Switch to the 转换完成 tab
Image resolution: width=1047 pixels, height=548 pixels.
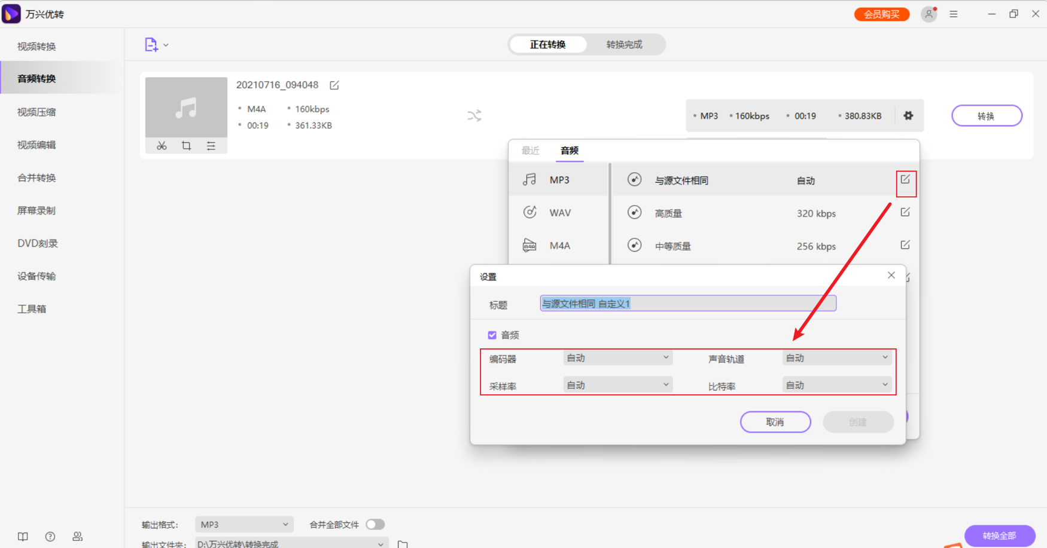[x=624, y=45]
